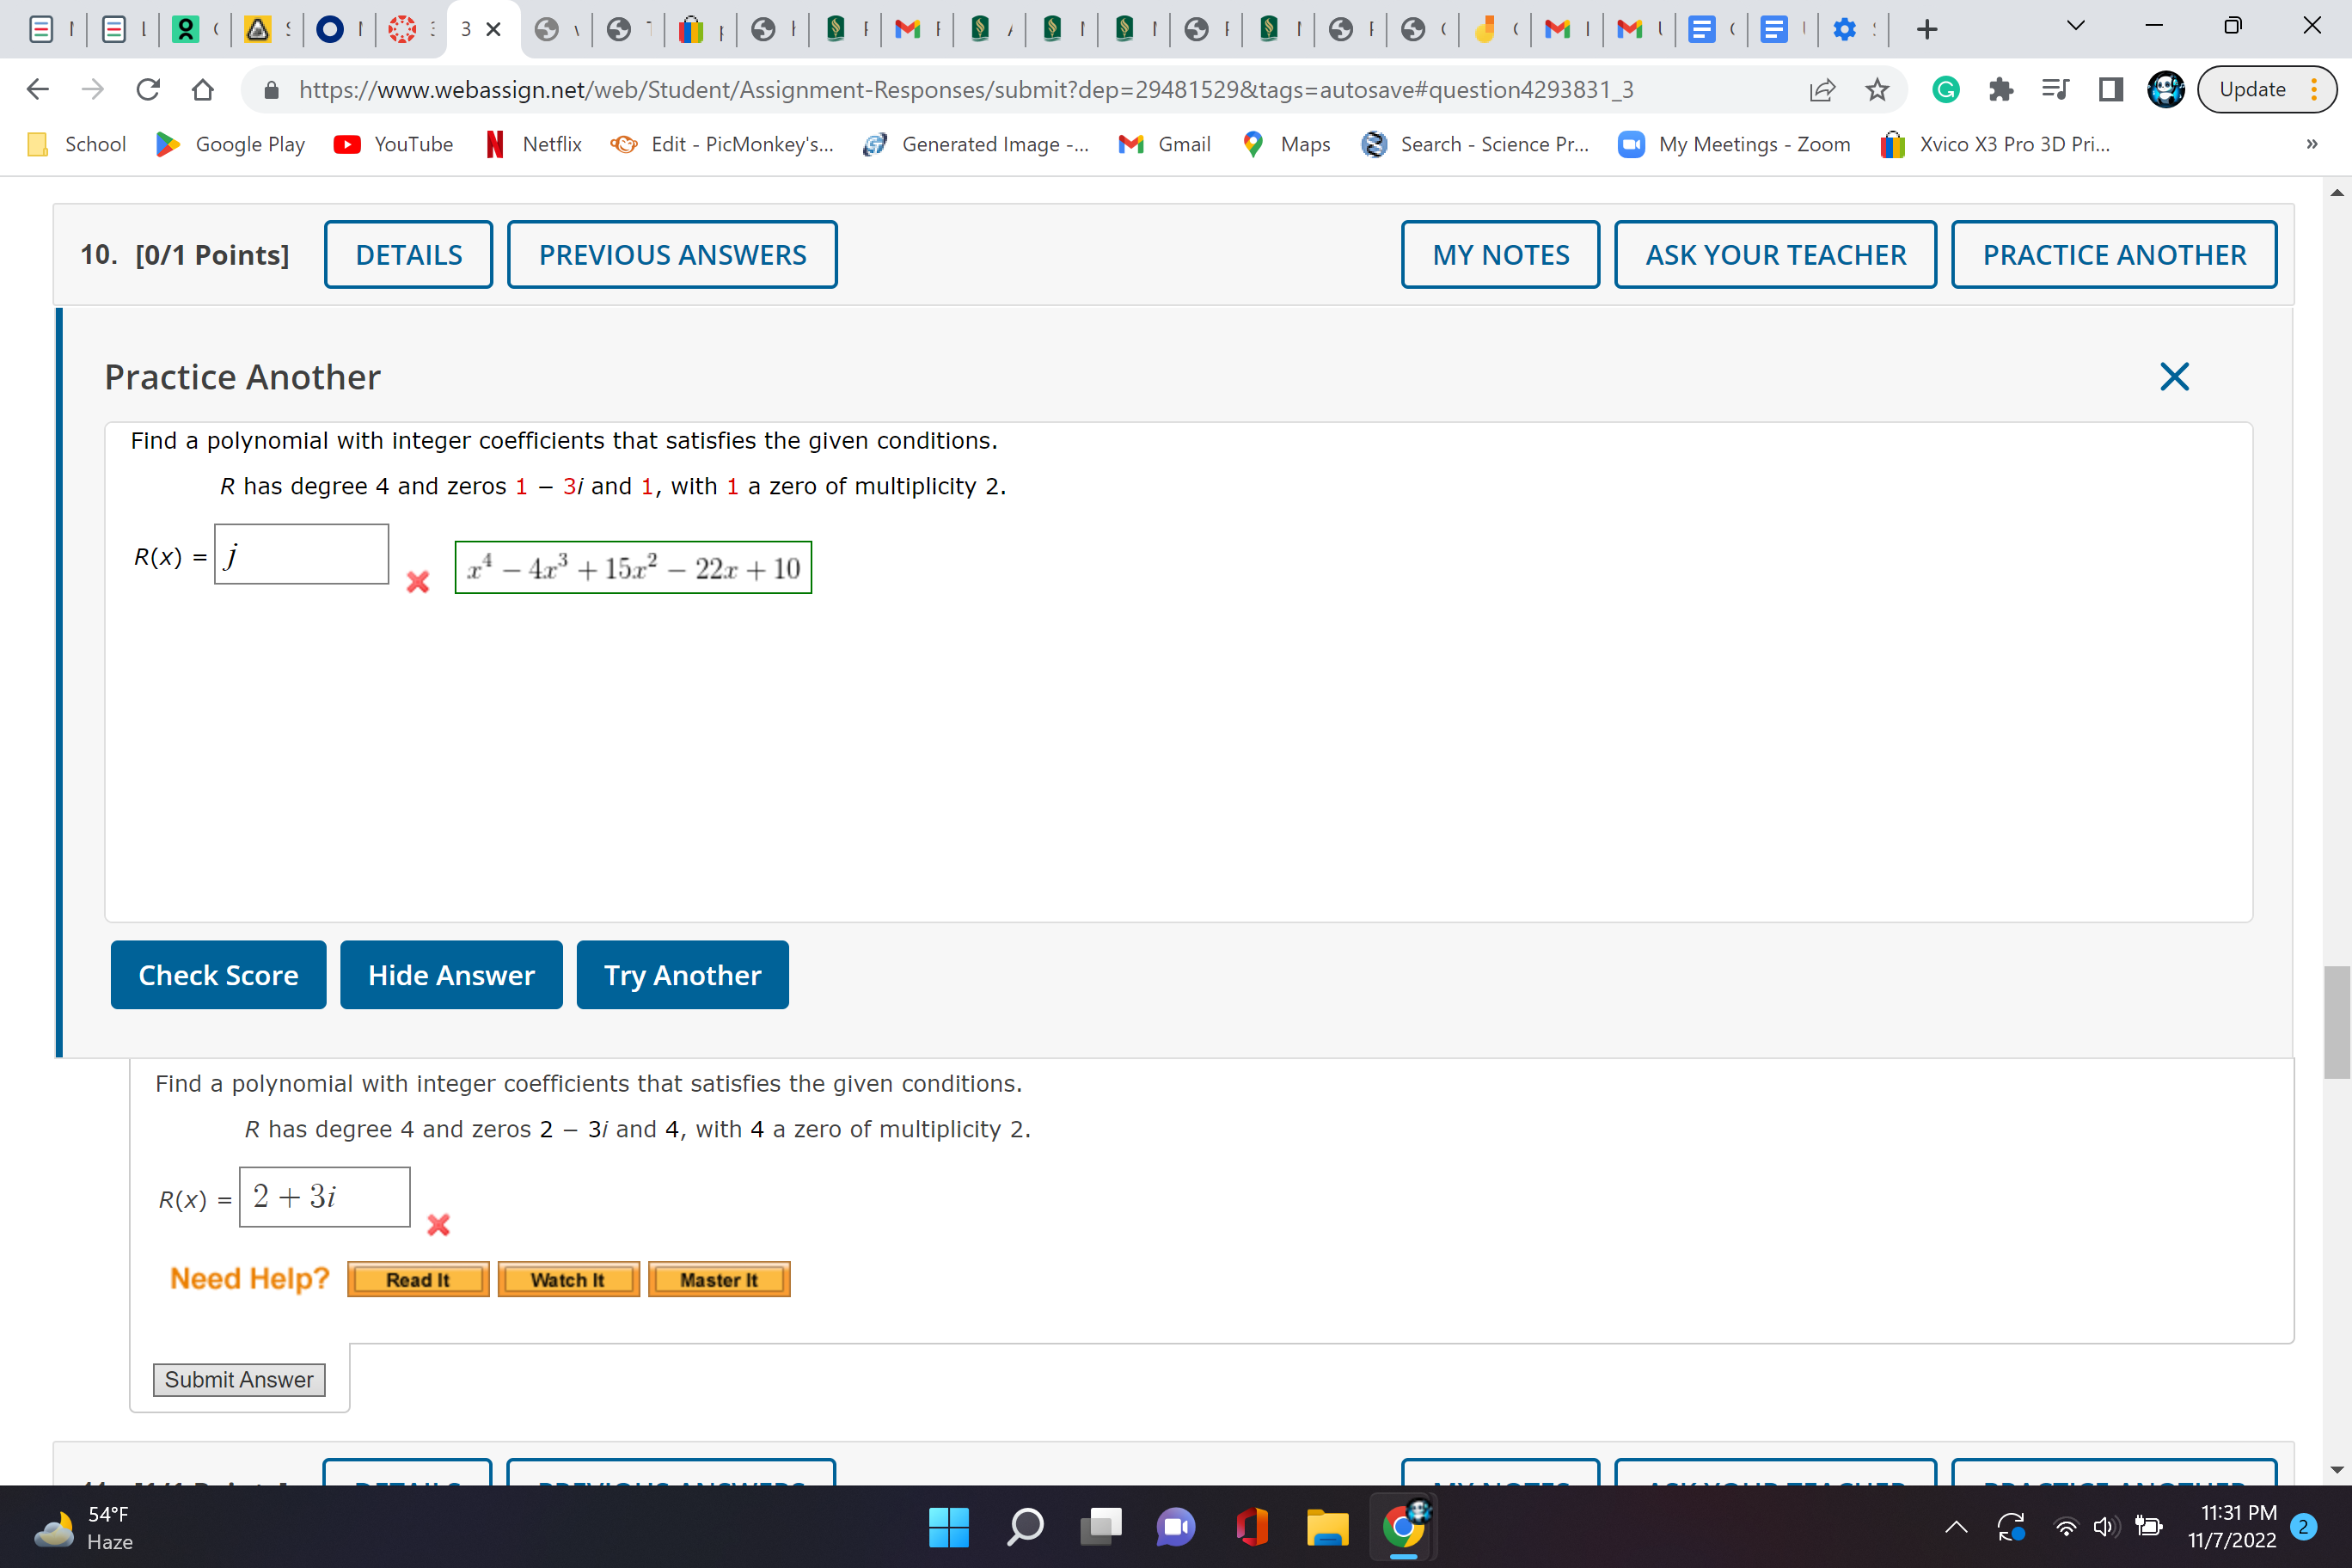Hide the answer with the Hide Answer button
Screen dimensions: 2352x1568
click(450, 975)
